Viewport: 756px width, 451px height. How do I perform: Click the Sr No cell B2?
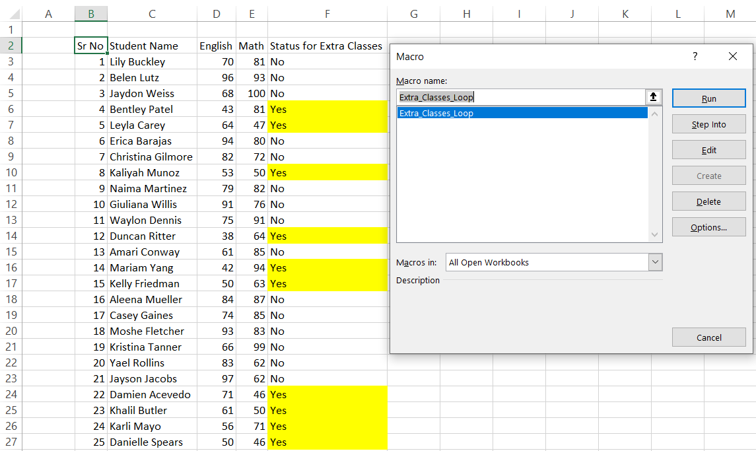click(x=90, y=46)
